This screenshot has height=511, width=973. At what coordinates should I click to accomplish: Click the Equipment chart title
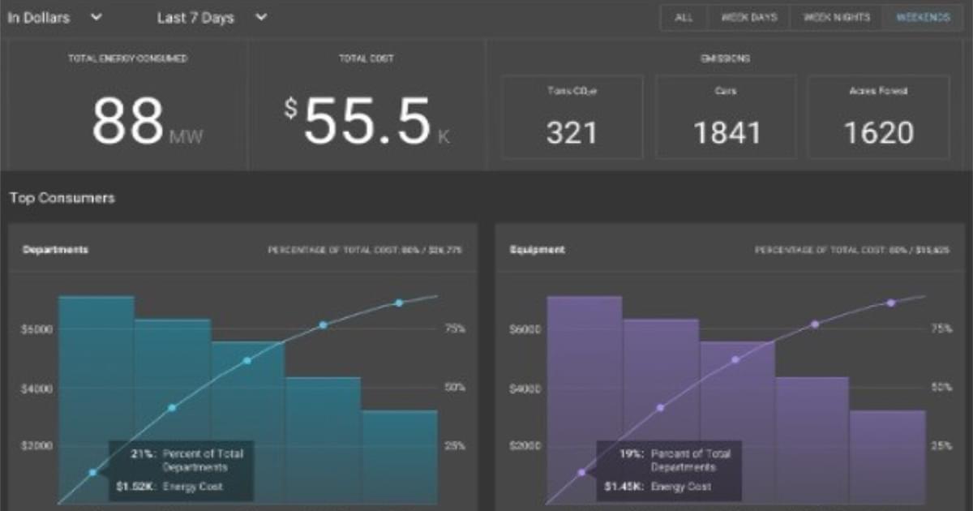pyautogui.click(x=536, y=250)
